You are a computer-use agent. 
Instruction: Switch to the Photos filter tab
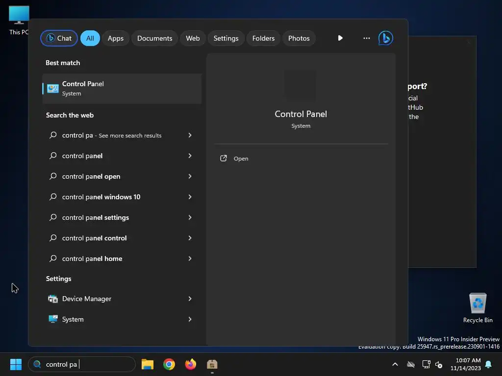pos(299,38)
